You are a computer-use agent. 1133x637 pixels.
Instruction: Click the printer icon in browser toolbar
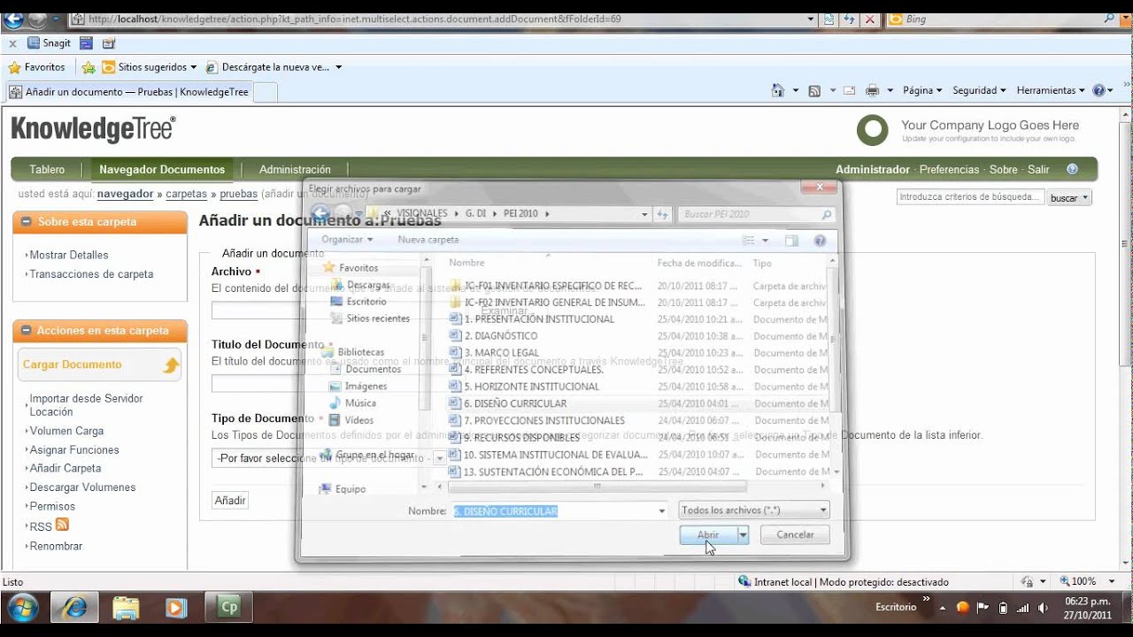click(x=872, y=90)
